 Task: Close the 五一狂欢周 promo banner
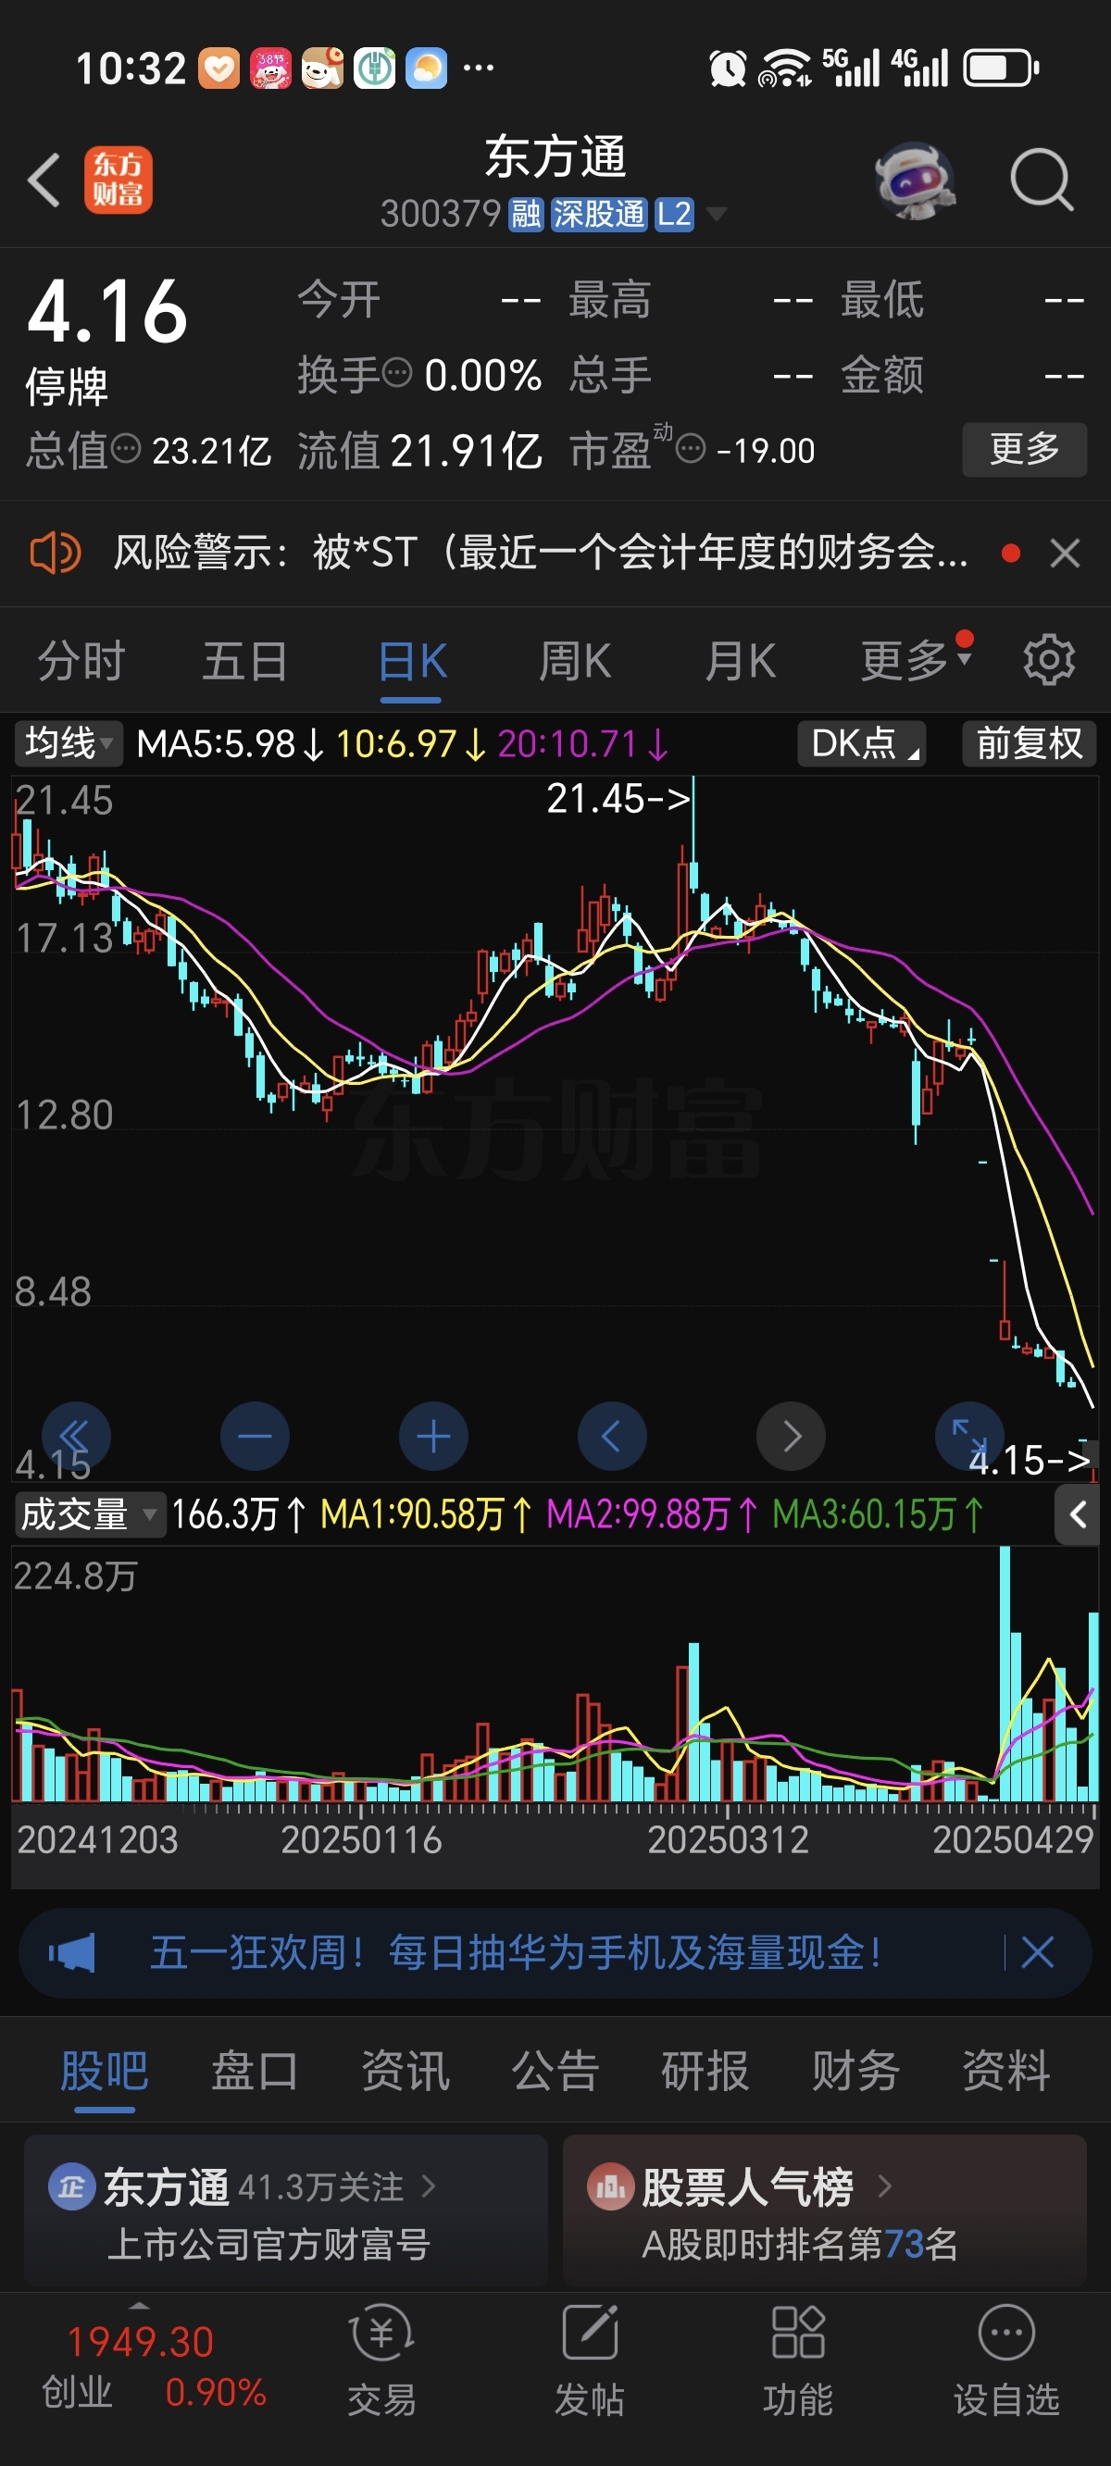click(x=1037, y=1952)
